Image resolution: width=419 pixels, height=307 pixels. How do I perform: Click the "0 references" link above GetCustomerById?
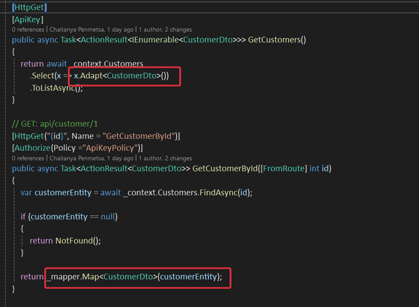(x=28, y=158)
